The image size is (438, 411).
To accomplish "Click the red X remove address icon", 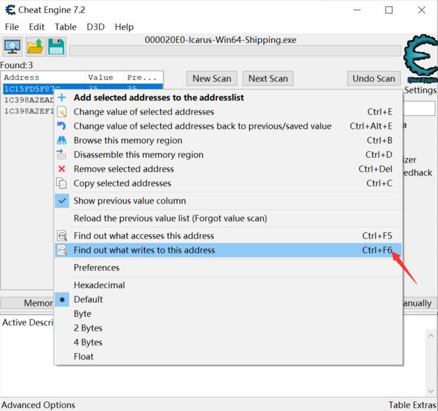I will point(62,169).
